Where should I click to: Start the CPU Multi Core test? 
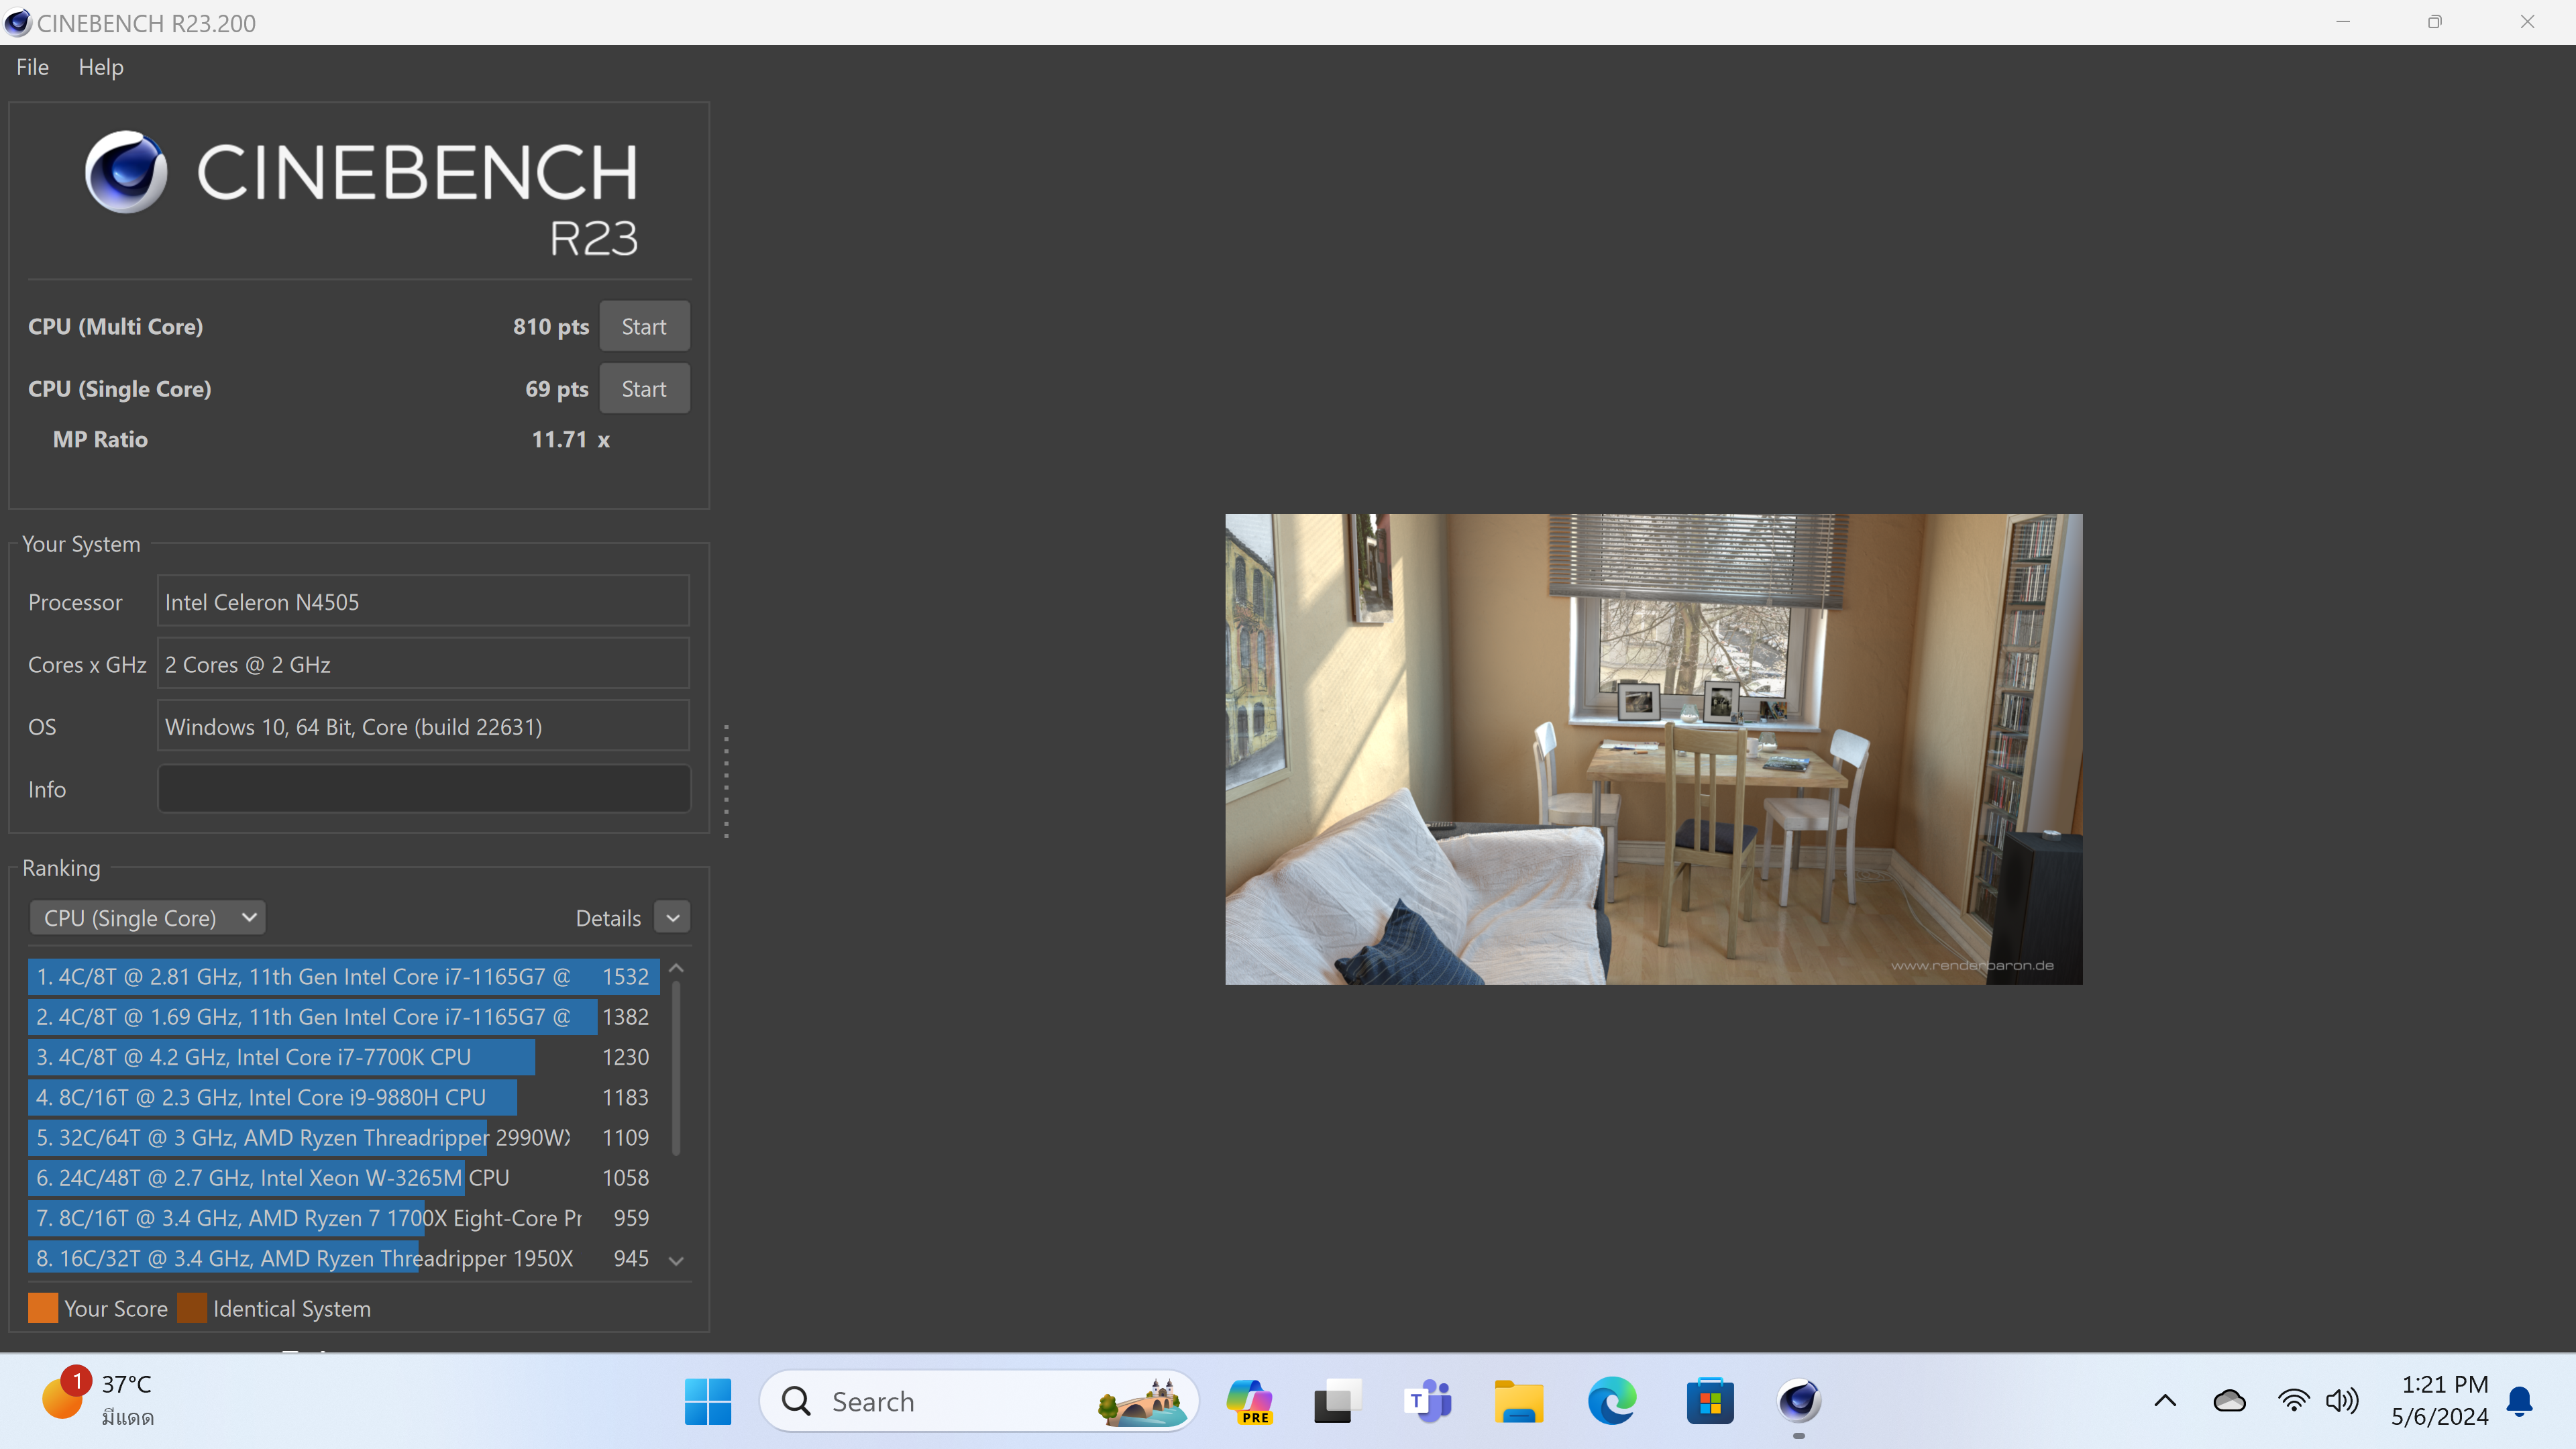click(x=644, y=326)
